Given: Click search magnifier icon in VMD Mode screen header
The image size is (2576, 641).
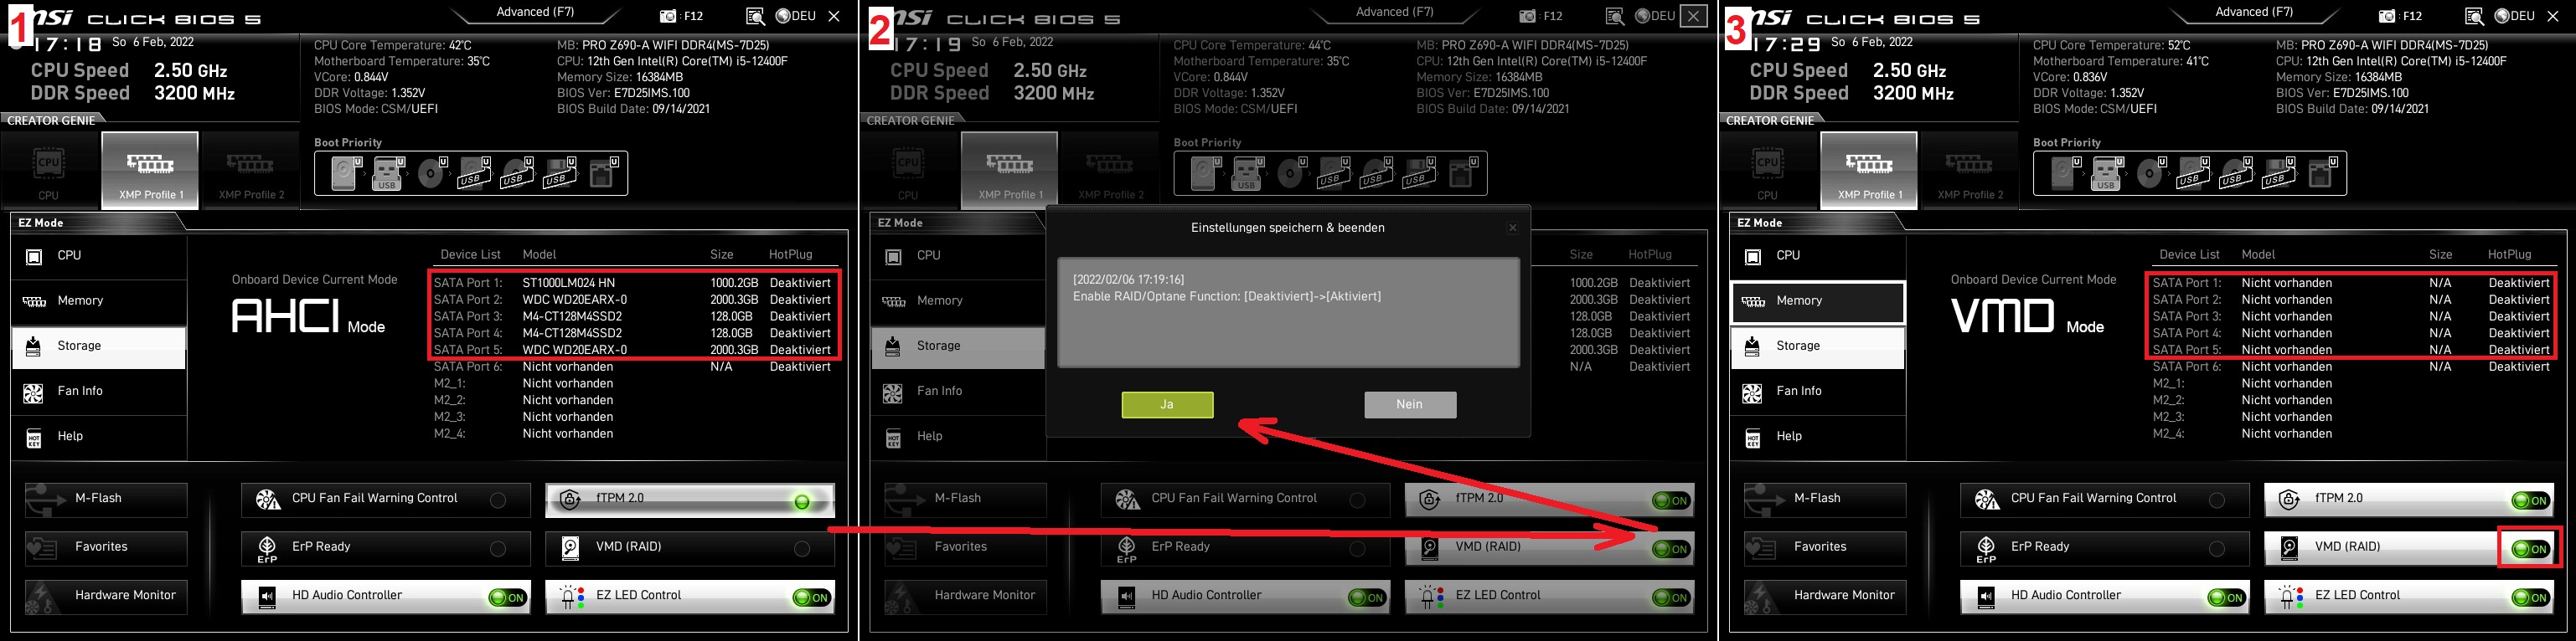Looking at the screenshot, I should click(2474, 16).
